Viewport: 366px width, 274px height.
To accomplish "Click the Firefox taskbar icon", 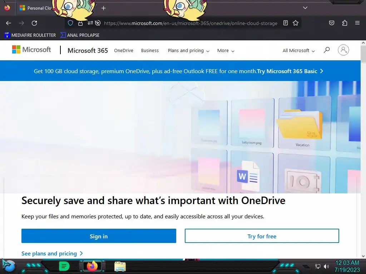I will click(x=92, y=266).
